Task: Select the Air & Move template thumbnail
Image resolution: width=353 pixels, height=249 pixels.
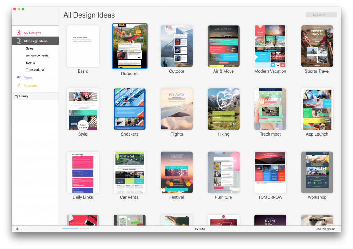Action: (x=223, y=46)
